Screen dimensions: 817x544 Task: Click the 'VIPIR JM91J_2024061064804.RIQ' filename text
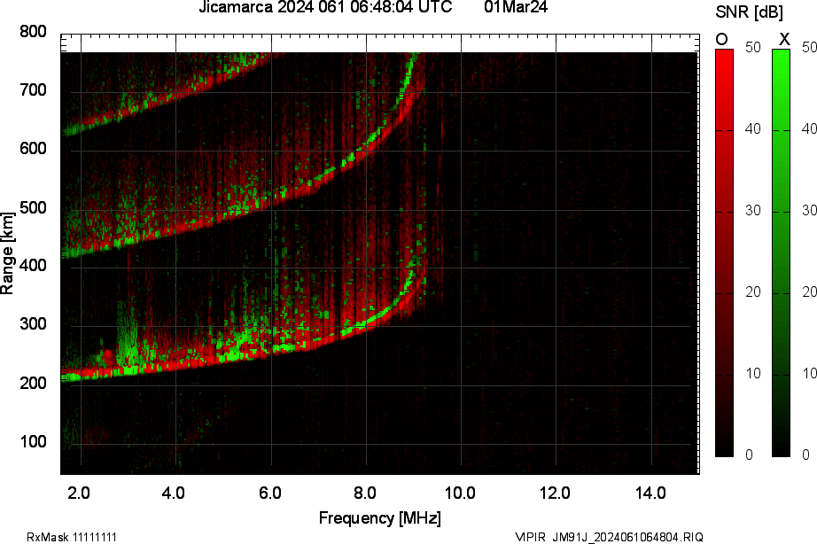pyautogui.click(x=609, y=537)
